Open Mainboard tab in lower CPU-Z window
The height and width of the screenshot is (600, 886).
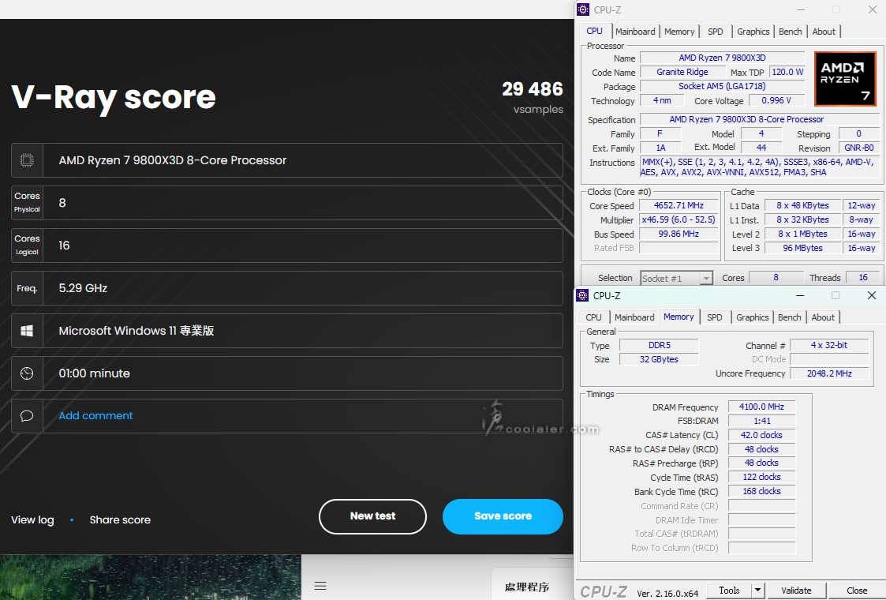click(x=634, y=317)
